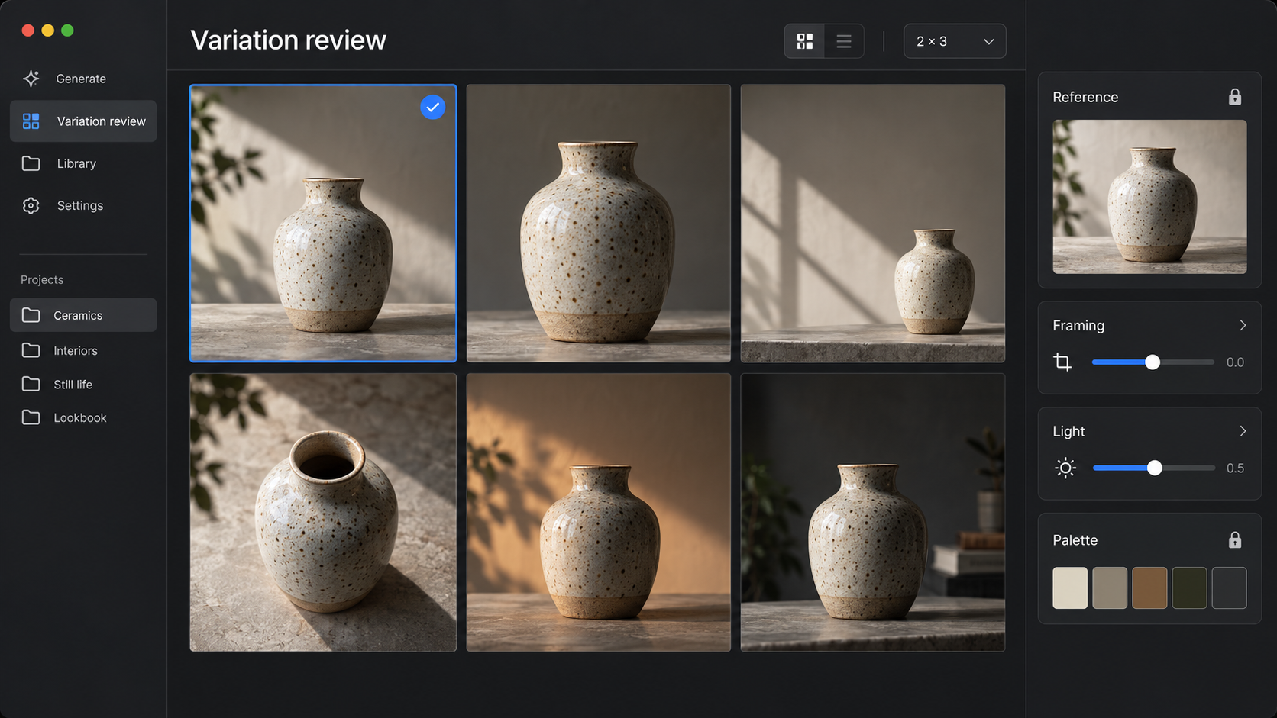
Task: Expand the Framing panel chevron
Action: pos(1243,325)
